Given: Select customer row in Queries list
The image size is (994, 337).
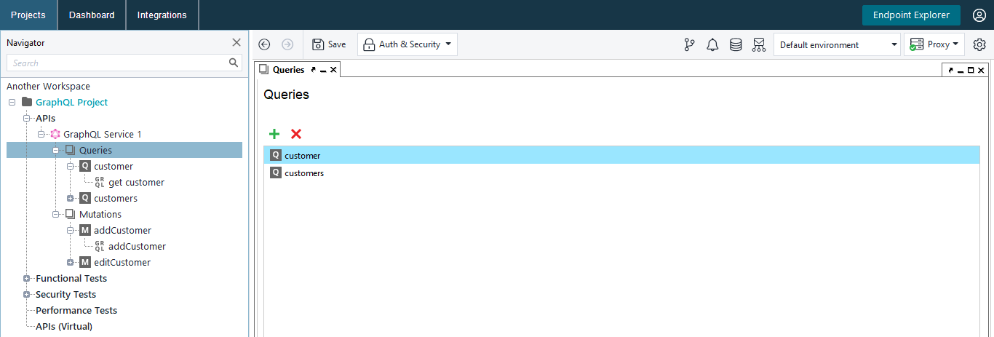Looking at the screenshot, I should coord(621,155).
